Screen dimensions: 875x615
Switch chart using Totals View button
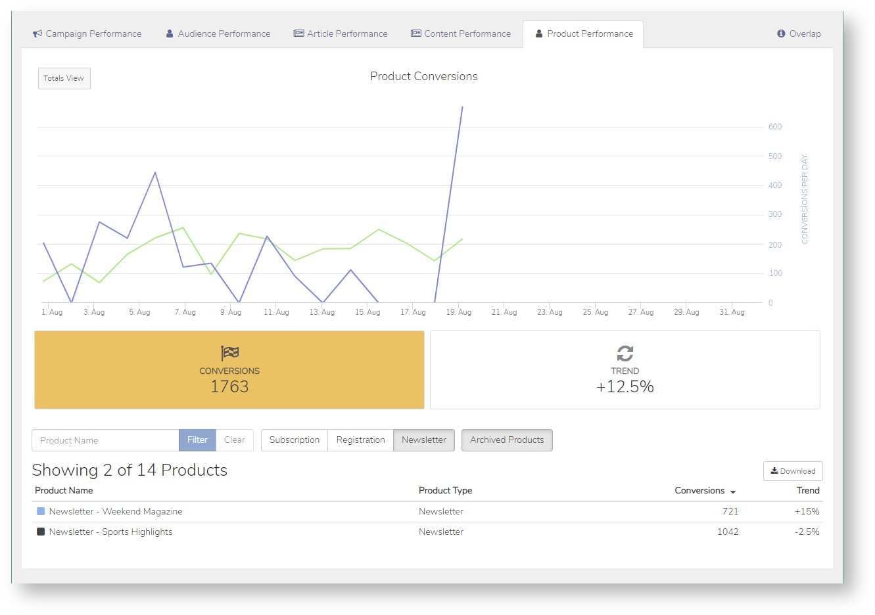64,78
